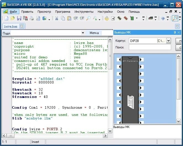Screen dimensions: 183x146
Task: Click the Insert mode status bar cell
Action: [x=38, y=142]
